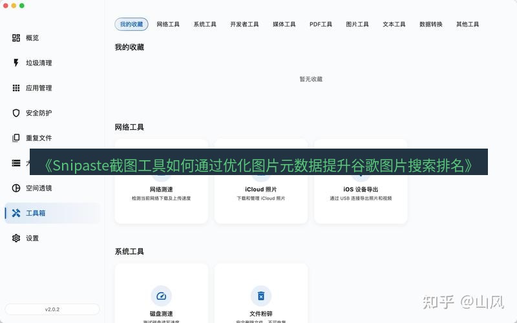
Task: Click the 文件粉碎 trash icon
Action: (x=261, y=296)
